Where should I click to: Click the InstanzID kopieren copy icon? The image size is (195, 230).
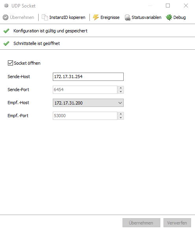45,17
